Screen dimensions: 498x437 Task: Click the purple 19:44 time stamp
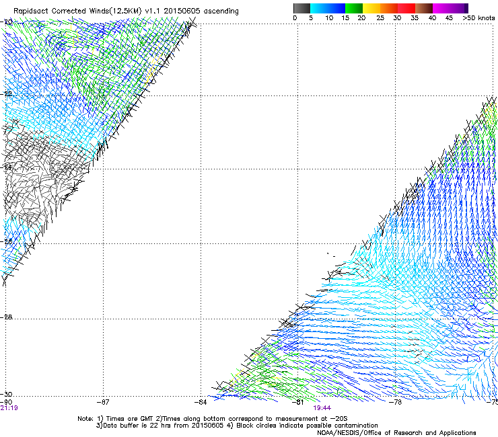click(x=322, y=408)
